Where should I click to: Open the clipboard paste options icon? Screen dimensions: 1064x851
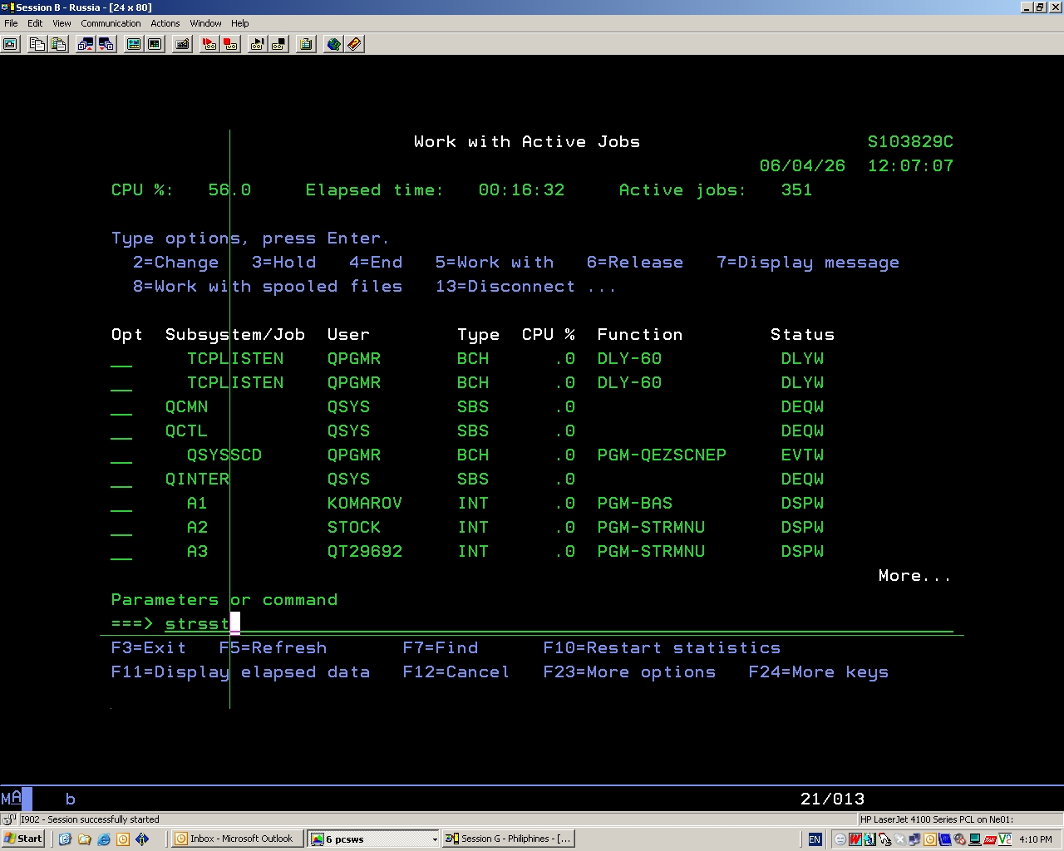coord(305,44)
